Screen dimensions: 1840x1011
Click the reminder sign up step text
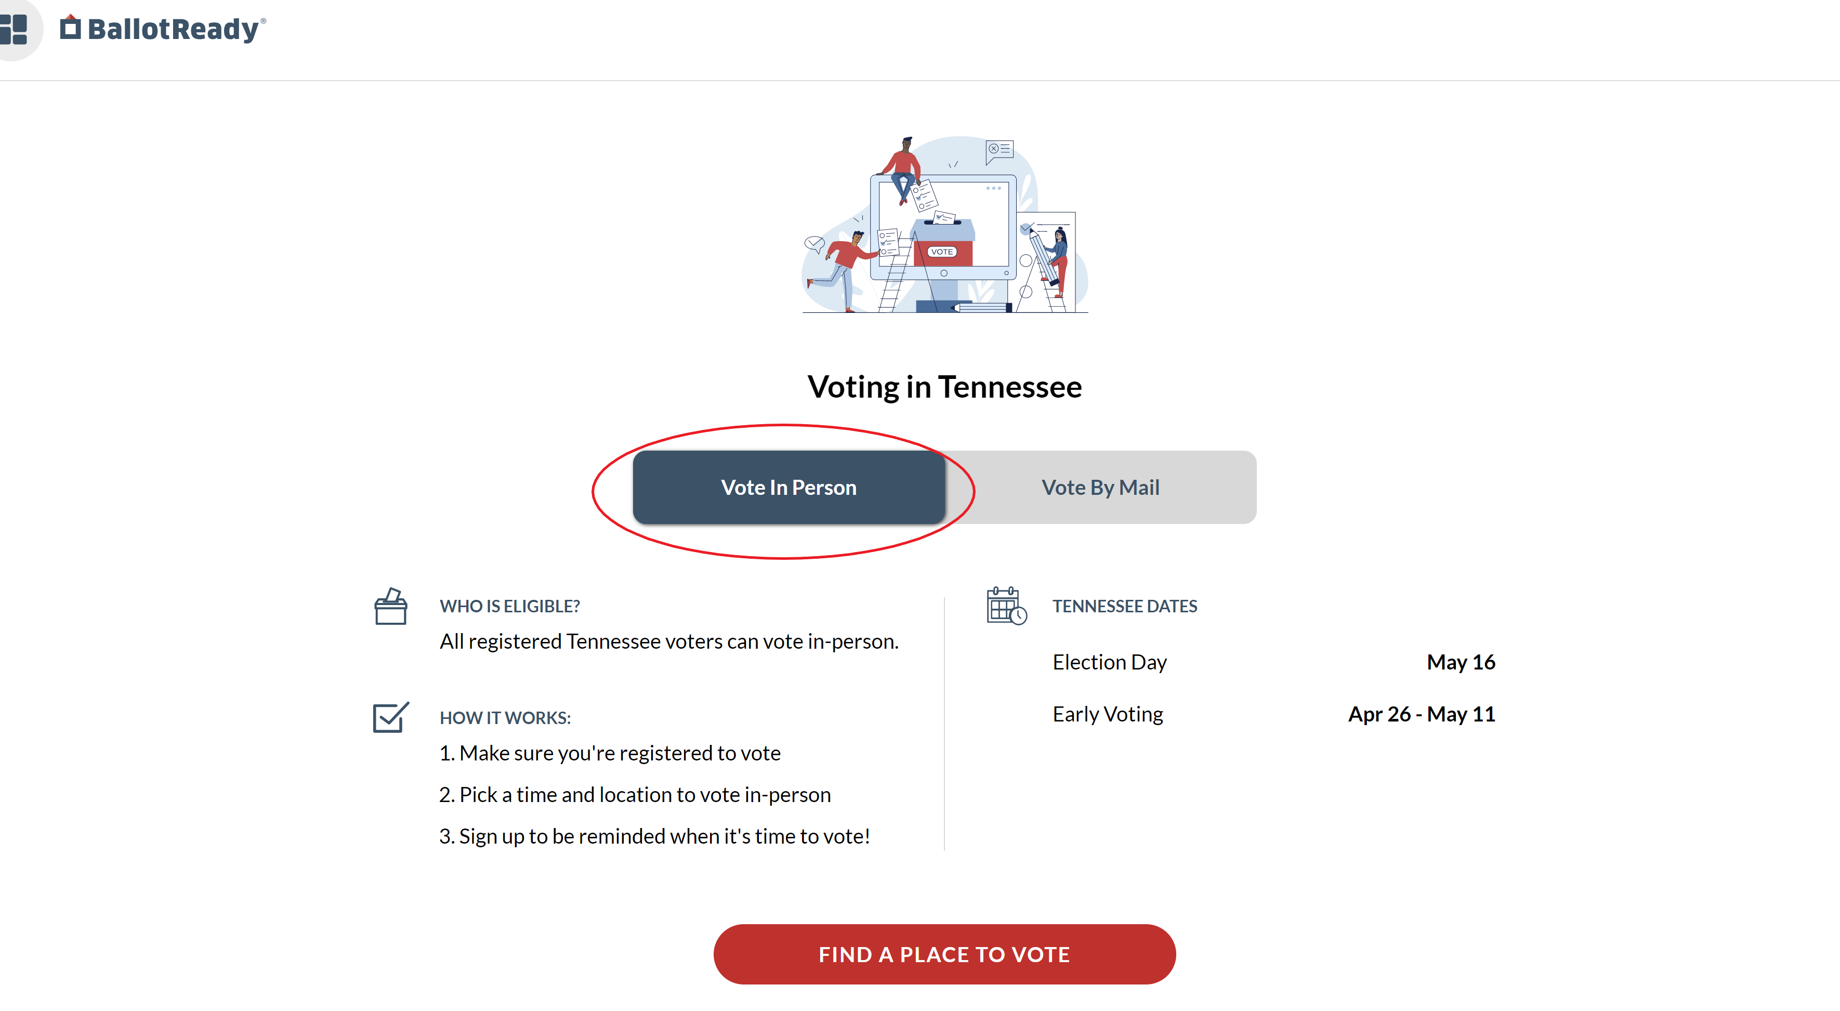click(655, 836)
